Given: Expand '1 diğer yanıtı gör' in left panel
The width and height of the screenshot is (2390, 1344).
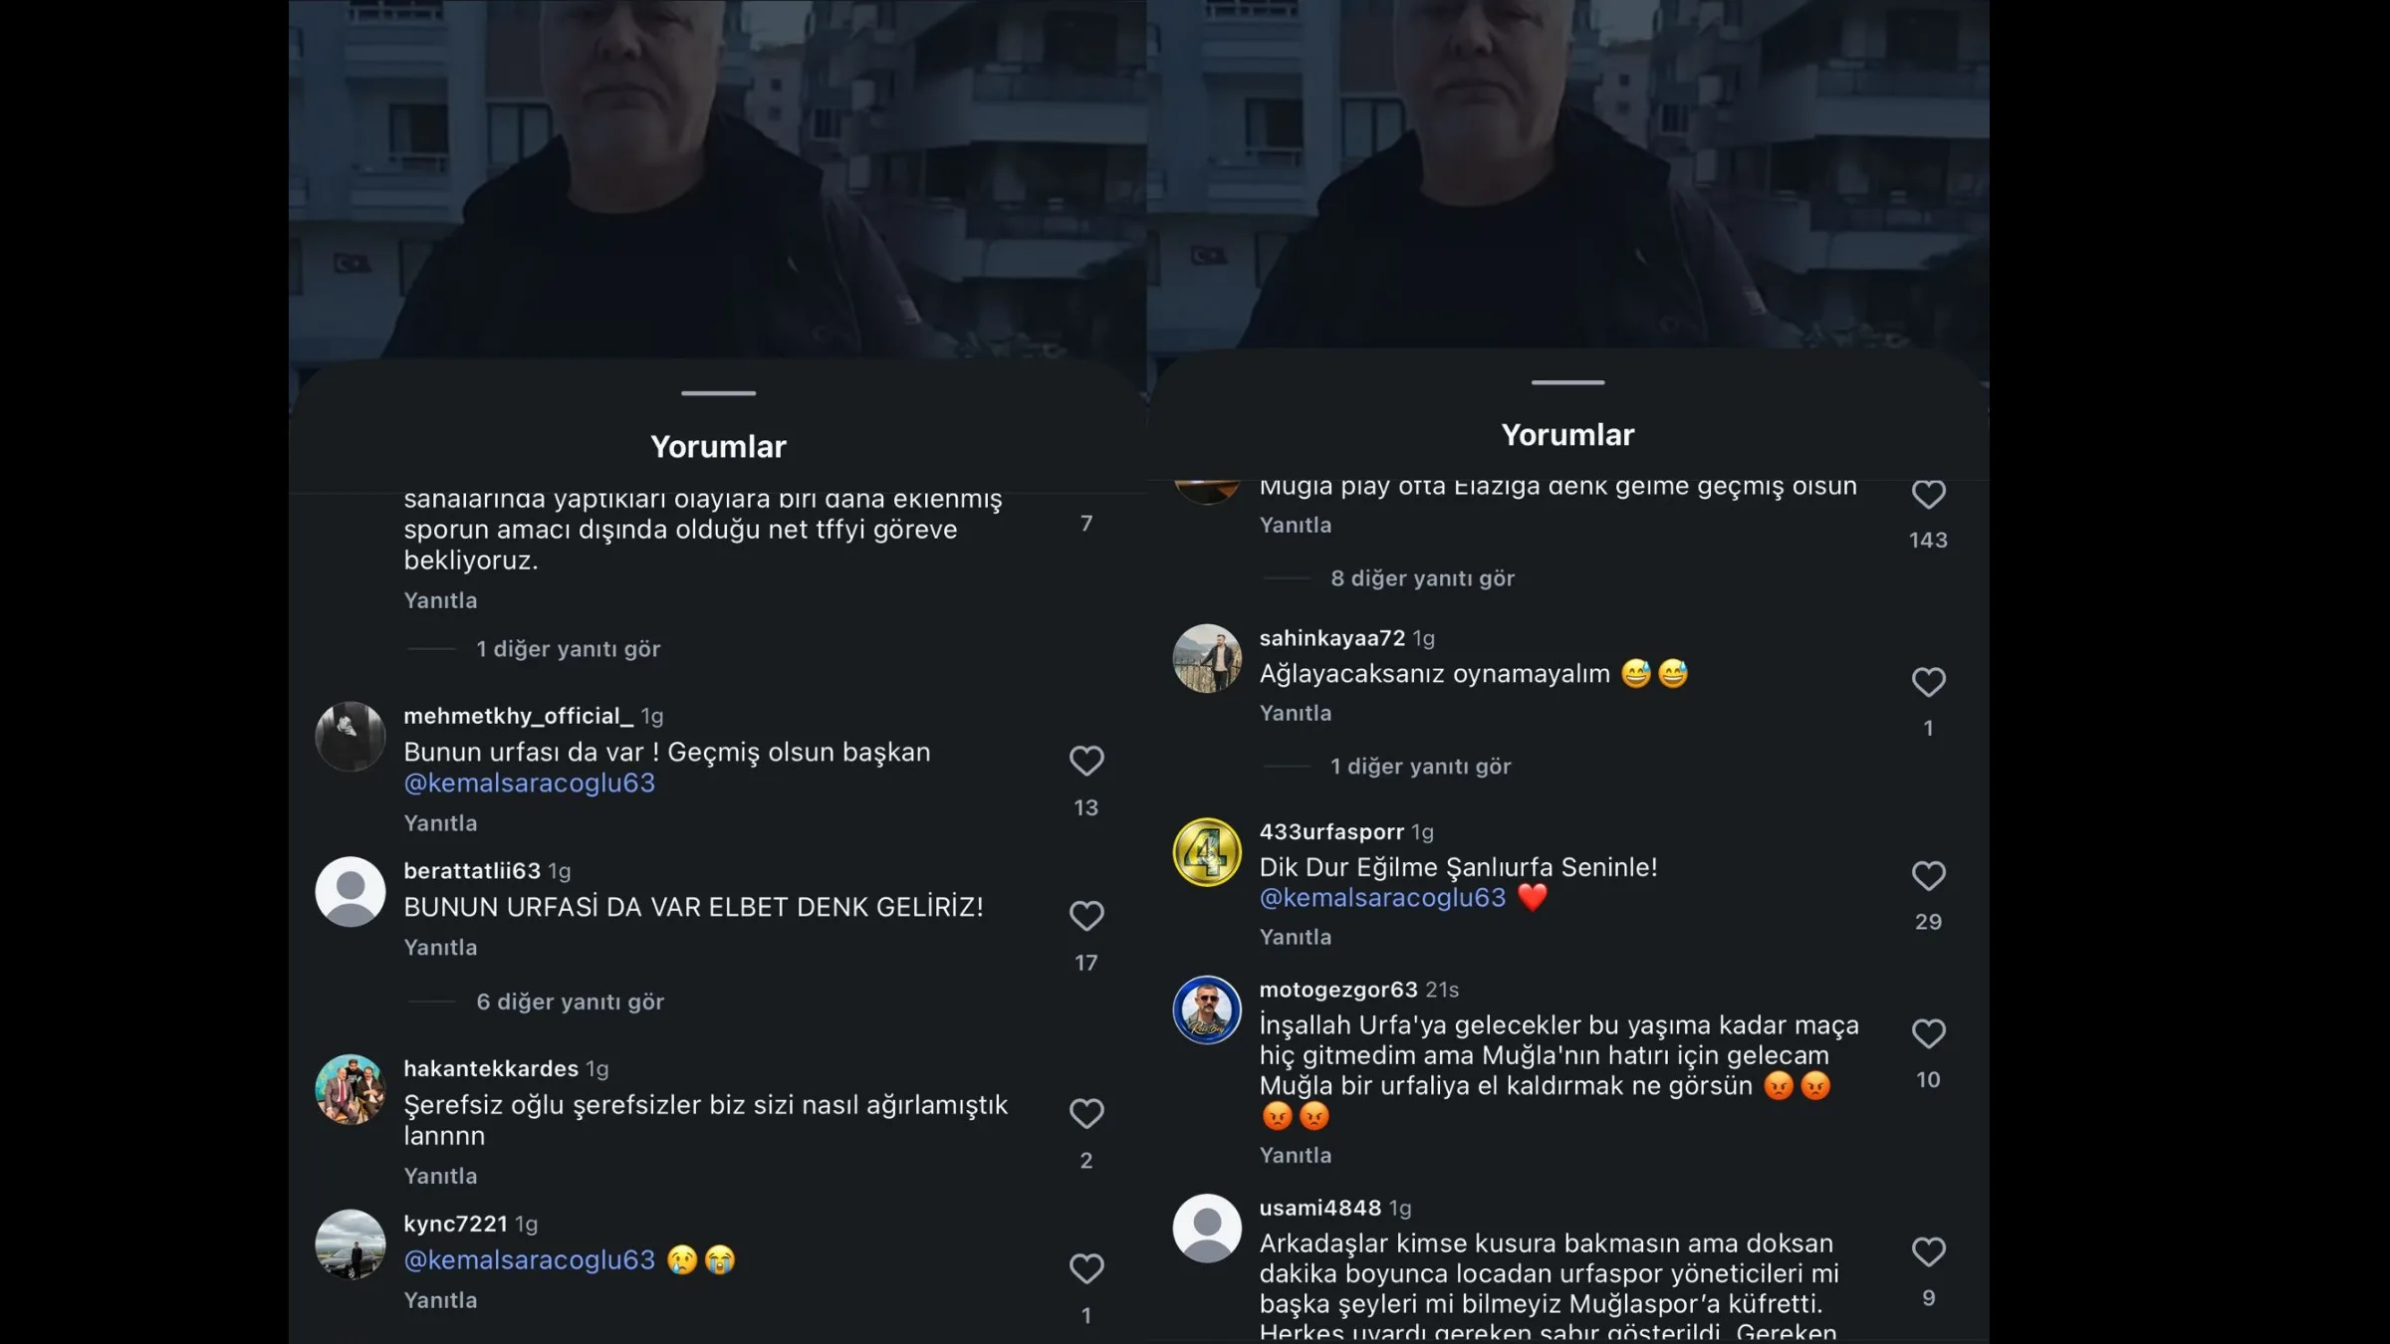Looking at the screenshot, I should (568, 649).
